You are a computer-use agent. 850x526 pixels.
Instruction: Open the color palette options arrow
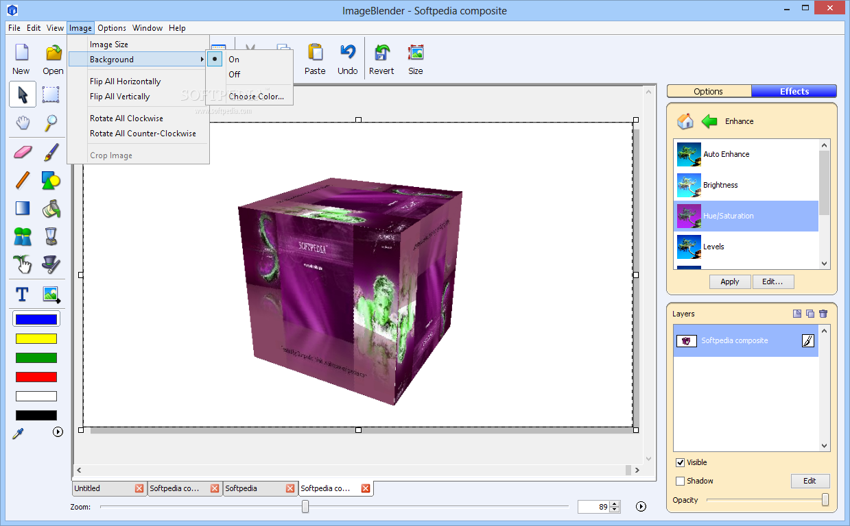[58, 432]
